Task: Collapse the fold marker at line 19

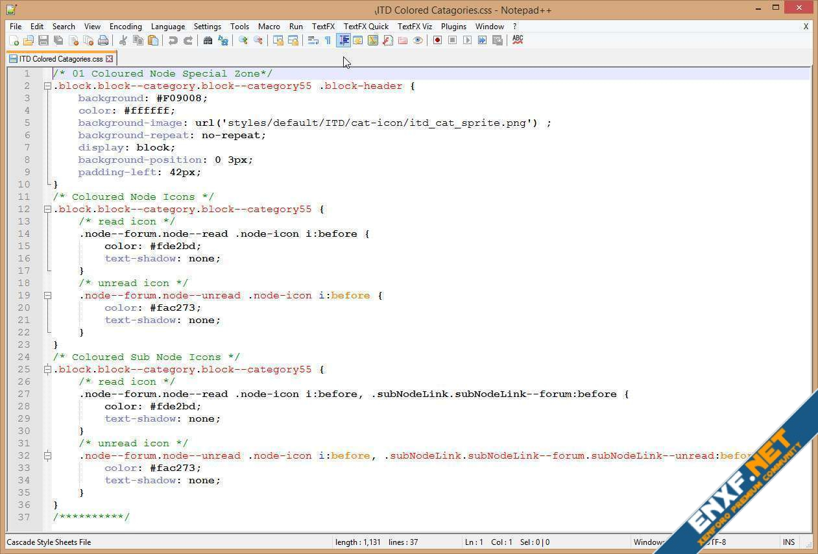Action: 47,296
